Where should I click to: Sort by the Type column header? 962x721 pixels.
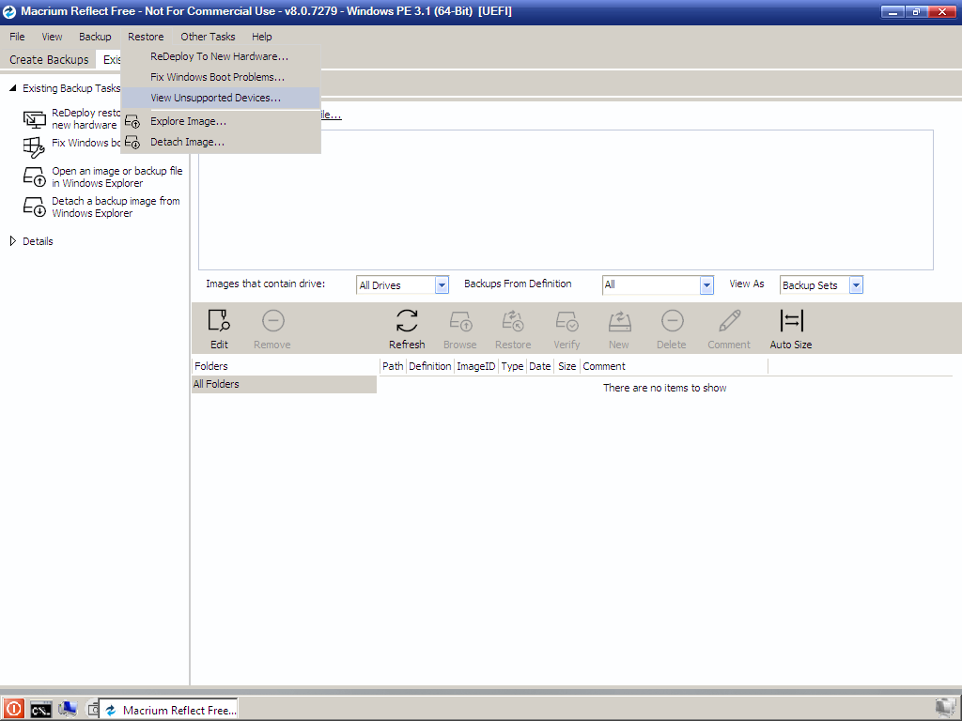pos(512,366)
